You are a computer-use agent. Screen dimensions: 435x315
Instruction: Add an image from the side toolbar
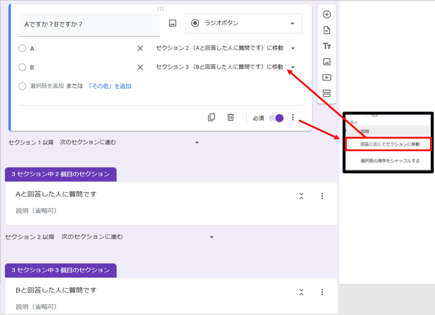(x=326, y=62)
